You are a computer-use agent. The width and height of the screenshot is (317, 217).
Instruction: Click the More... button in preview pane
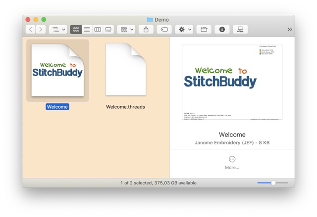[x=232, y=163]
